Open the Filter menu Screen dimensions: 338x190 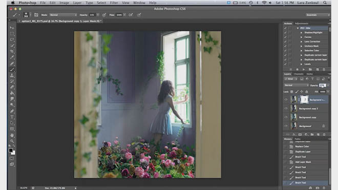pos(114,3)
